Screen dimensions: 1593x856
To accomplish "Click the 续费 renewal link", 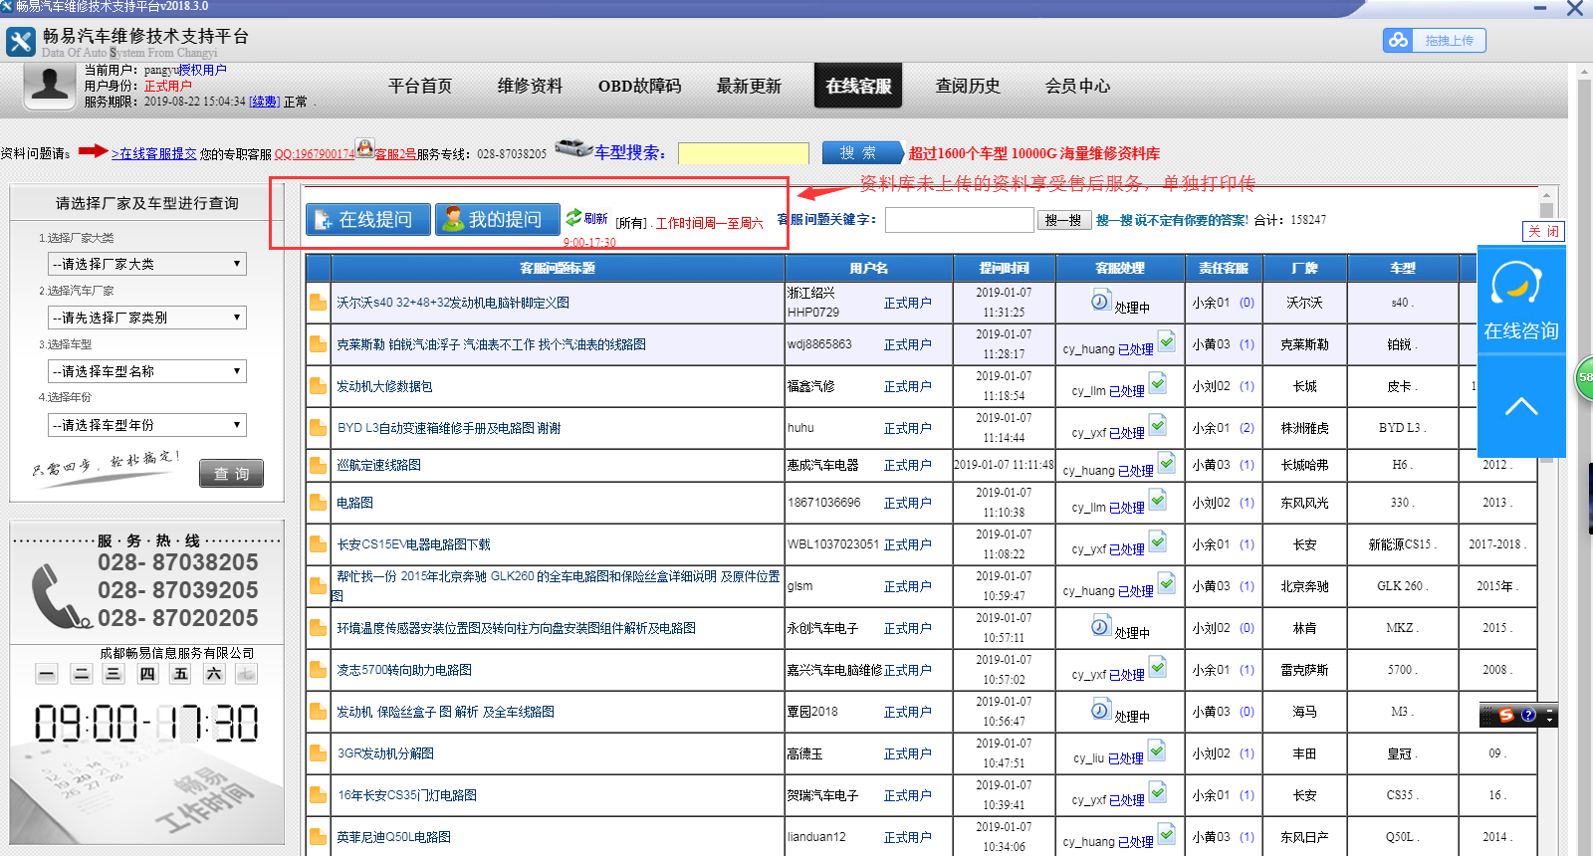I will coord(264,102).
